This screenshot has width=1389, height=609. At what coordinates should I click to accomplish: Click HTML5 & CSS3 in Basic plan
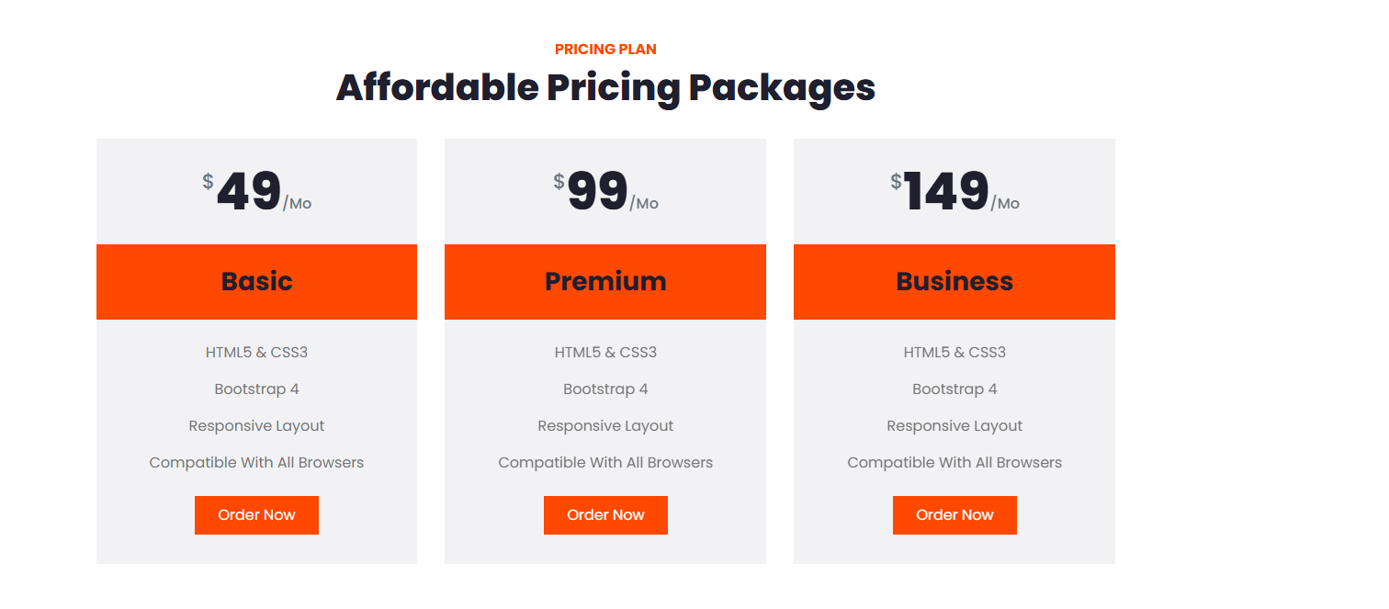[x=256, y=353]
